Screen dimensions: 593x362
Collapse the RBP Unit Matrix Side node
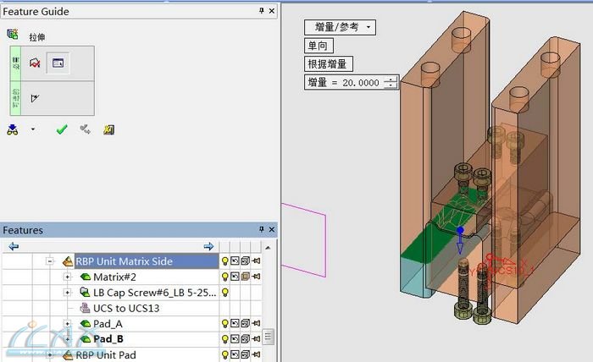point(51,262)
